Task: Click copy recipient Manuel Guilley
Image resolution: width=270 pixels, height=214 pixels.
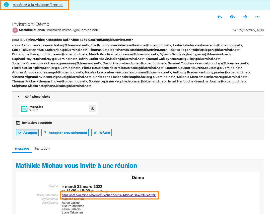Action: coord(184,59)
